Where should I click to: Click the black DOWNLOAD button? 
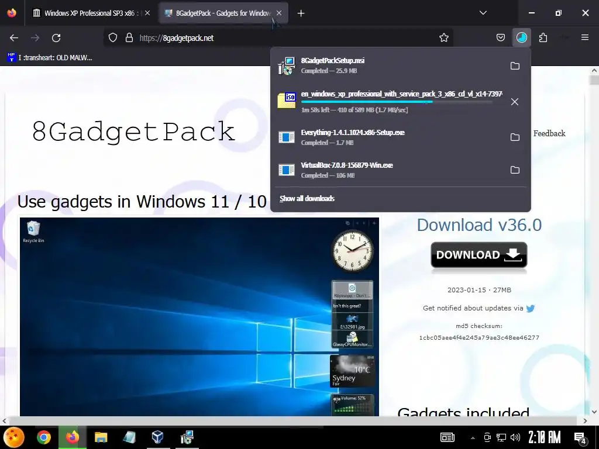pyautogui.click(x=478, y=255)
